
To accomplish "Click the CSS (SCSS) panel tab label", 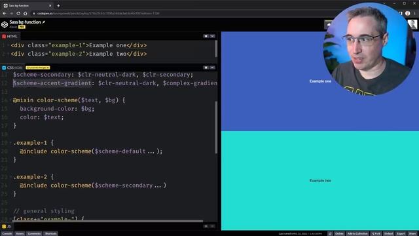I will point(12,68).
